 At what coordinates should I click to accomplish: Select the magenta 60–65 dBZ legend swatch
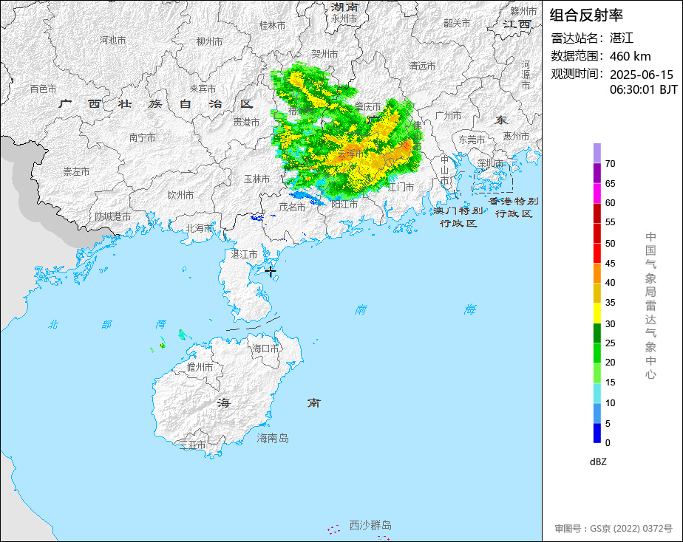tap(597, 193)
